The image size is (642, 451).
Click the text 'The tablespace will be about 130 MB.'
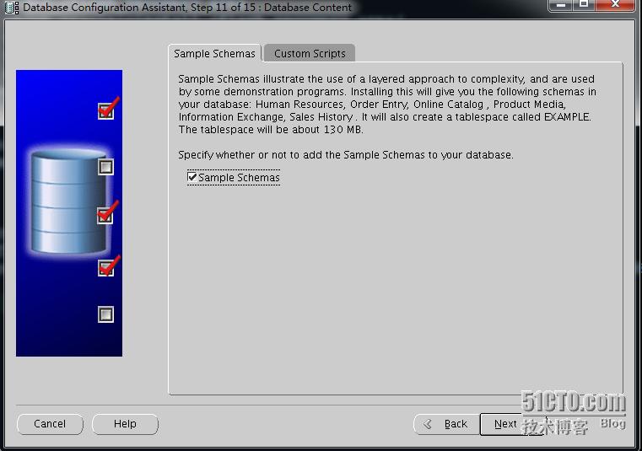point(271,130)
